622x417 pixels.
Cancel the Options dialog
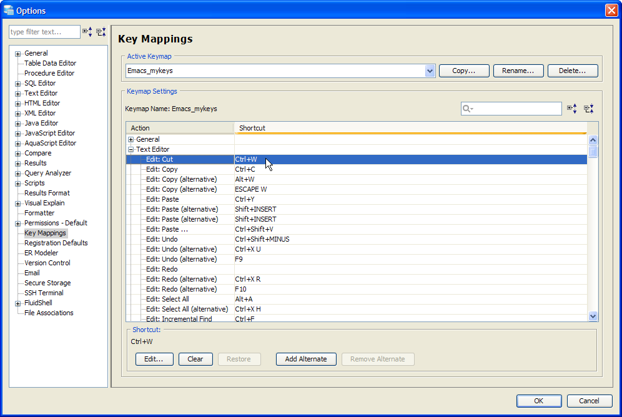(x=589, y=401)
